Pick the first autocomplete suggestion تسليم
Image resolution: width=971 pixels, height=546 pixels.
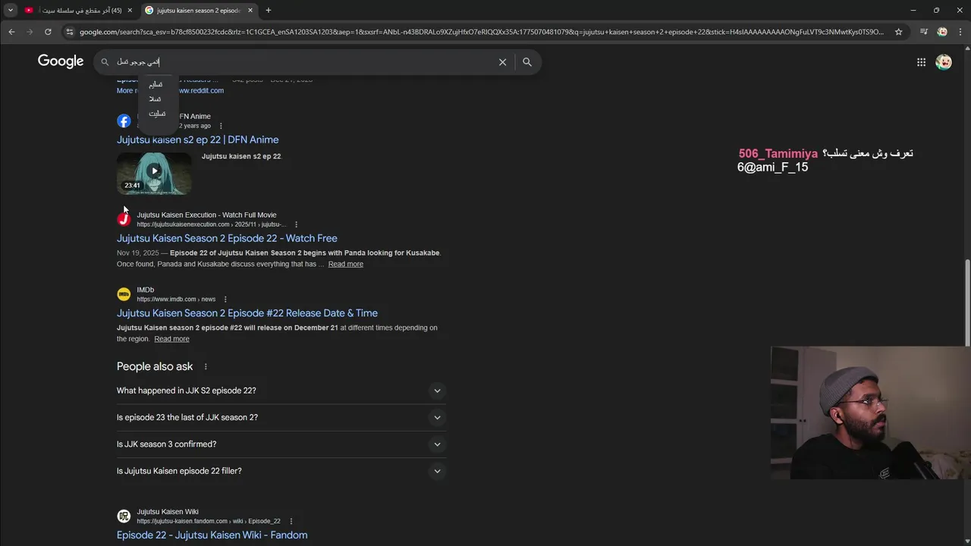(x=156, y=84)
